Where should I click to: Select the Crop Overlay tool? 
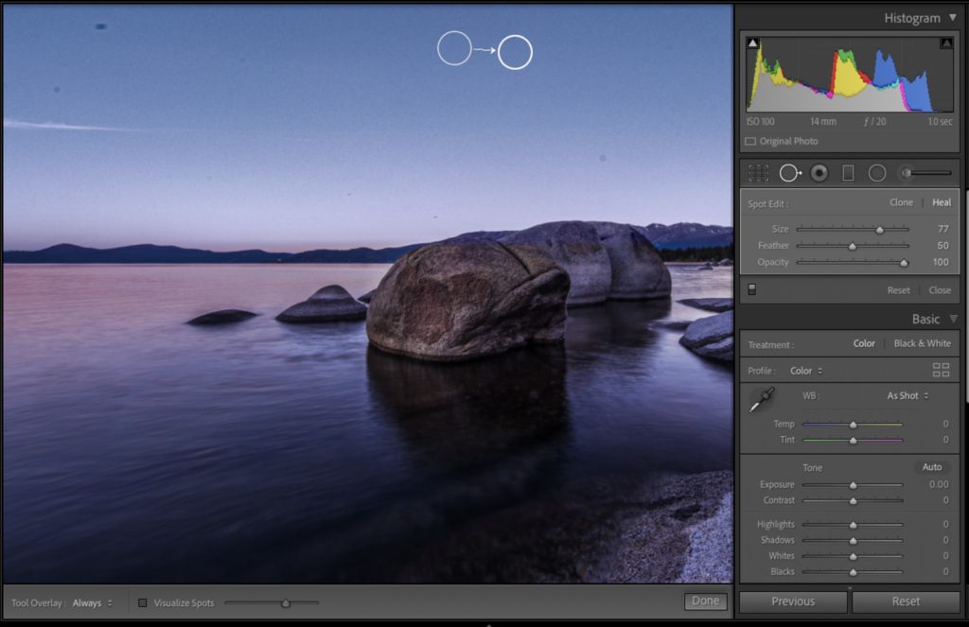tap(759, 173)
